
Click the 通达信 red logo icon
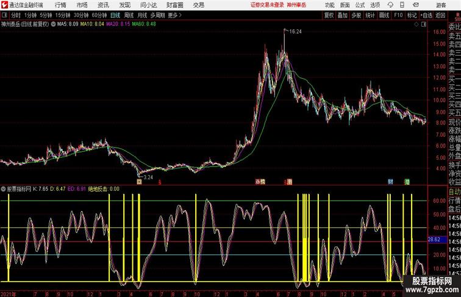click(x=4, y=5)
